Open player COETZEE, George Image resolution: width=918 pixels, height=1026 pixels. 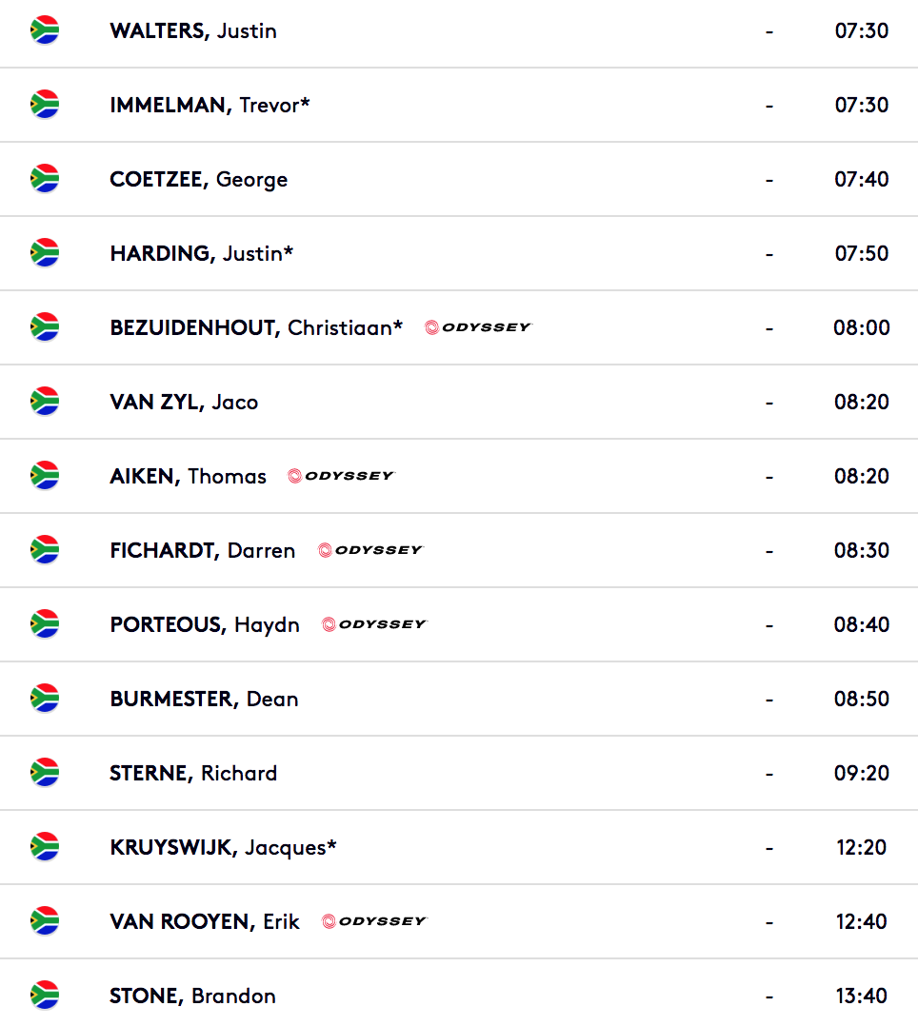pos(198,179)
